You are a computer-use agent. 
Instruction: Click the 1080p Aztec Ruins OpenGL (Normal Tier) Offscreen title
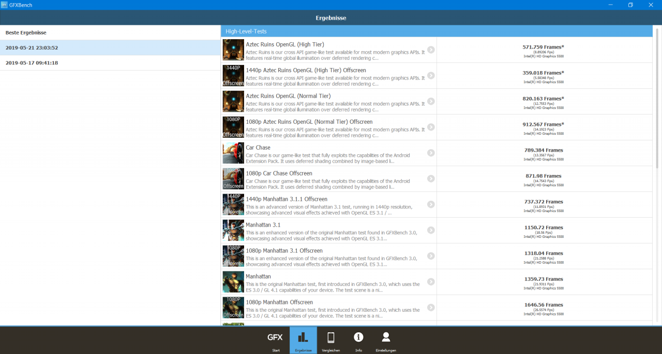tap(309, 122)
